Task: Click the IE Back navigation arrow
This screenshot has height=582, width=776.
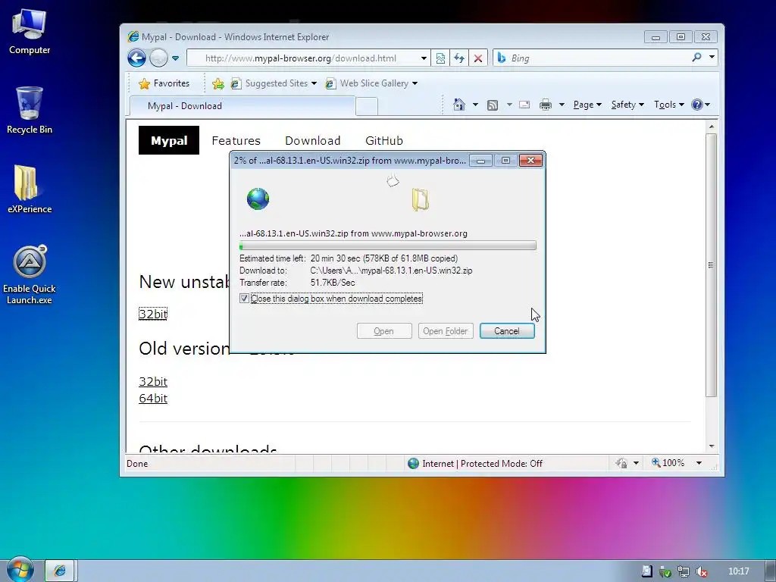Action: [x=136, y=58]
